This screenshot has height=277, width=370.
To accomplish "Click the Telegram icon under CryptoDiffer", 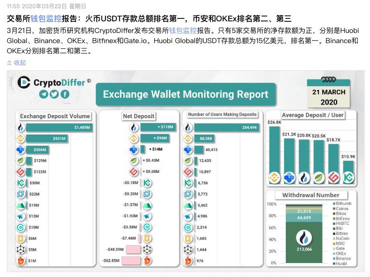I will click(x=44, y=94).
